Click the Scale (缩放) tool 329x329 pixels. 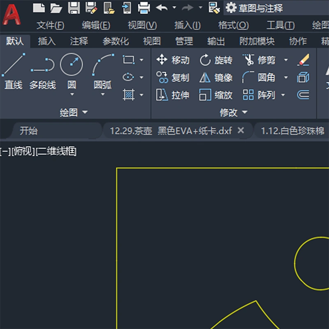tap(216, 95)
